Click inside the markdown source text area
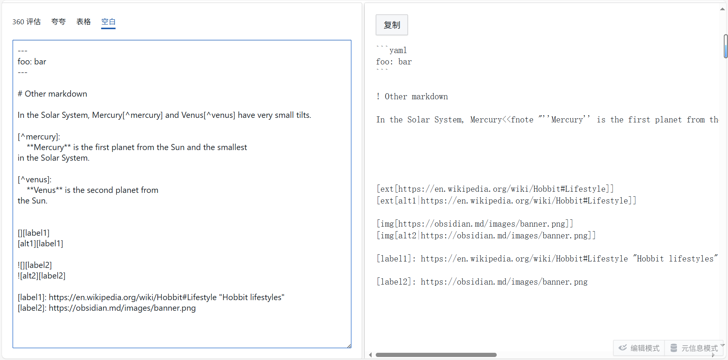The width and height of the screenshot is (728, 360). coord(182,194)
